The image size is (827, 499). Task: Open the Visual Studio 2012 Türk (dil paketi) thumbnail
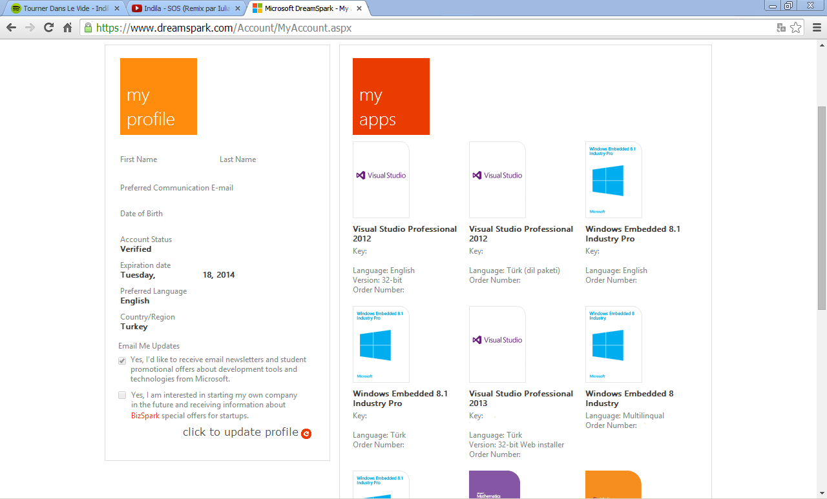[497, 179]
